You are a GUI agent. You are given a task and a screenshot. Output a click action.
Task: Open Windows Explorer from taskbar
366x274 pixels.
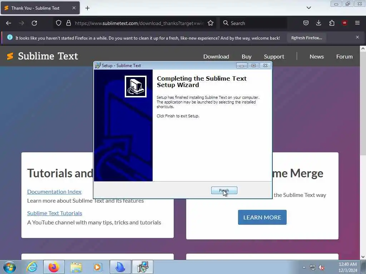point(76,267)
